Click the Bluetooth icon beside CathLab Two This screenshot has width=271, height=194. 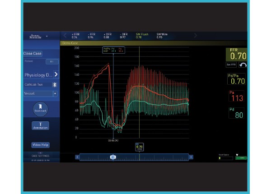point(55,84)
